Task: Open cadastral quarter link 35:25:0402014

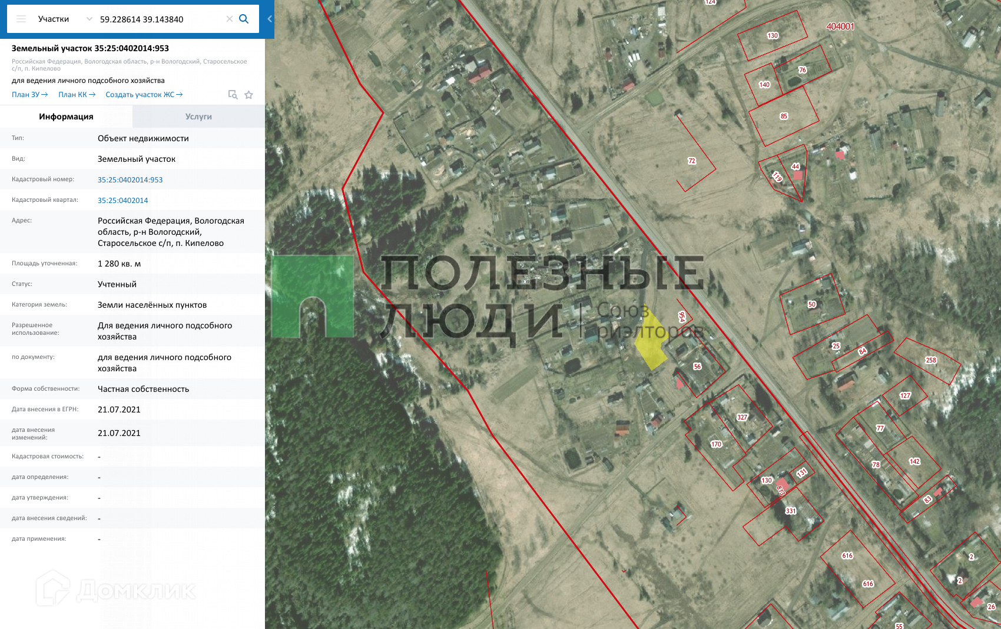Action: (122, 201)
